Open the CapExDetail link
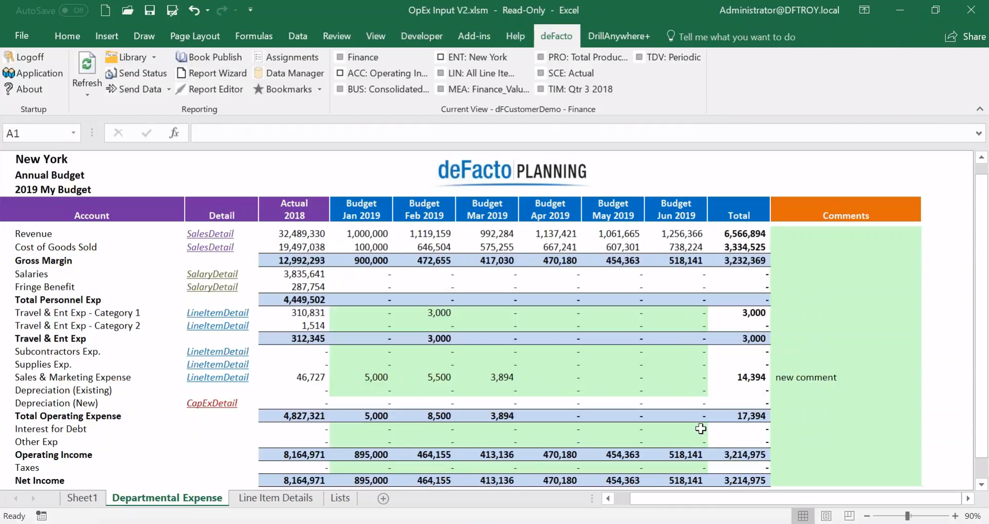This screenshot has height=524, width=989. tap(211, 403)
